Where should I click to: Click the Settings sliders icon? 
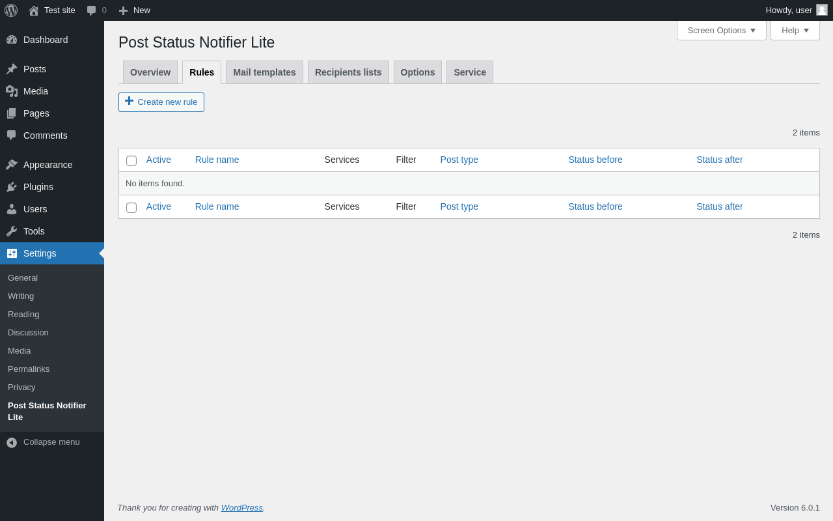(x=12, y=253)
